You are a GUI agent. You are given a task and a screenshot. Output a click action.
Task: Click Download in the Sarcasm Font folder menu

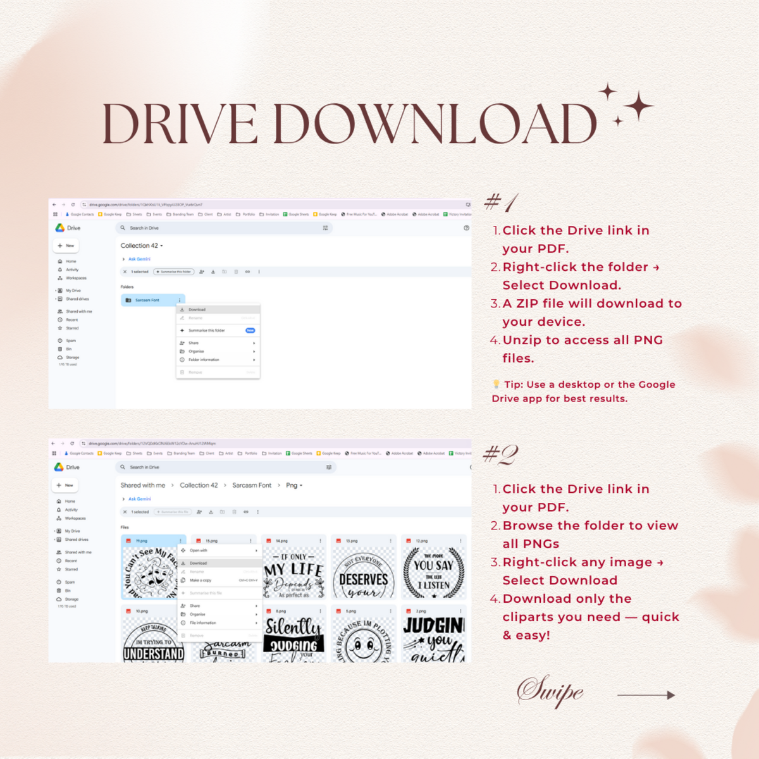(x=197, y=310)
